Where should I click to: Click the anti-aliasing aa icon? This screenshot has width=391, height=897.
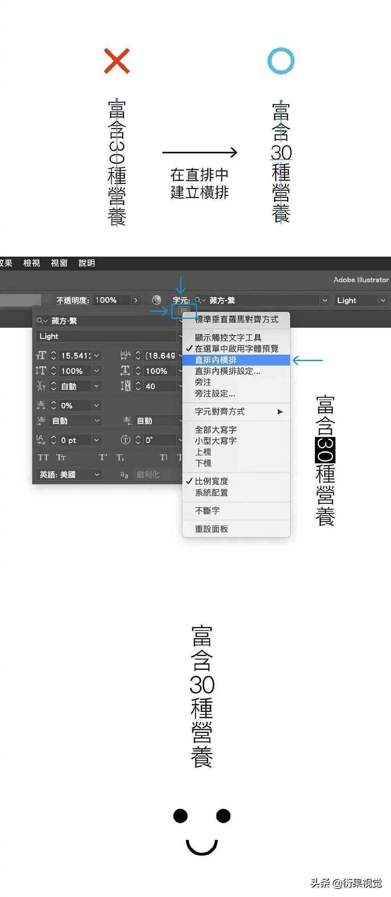coord(124,475)
